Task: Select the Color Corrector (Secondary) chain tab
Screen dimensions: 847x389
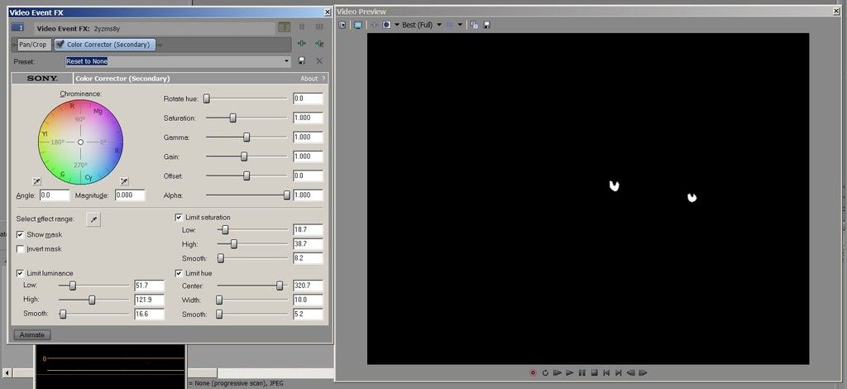Action: click(x=105, y=44)
